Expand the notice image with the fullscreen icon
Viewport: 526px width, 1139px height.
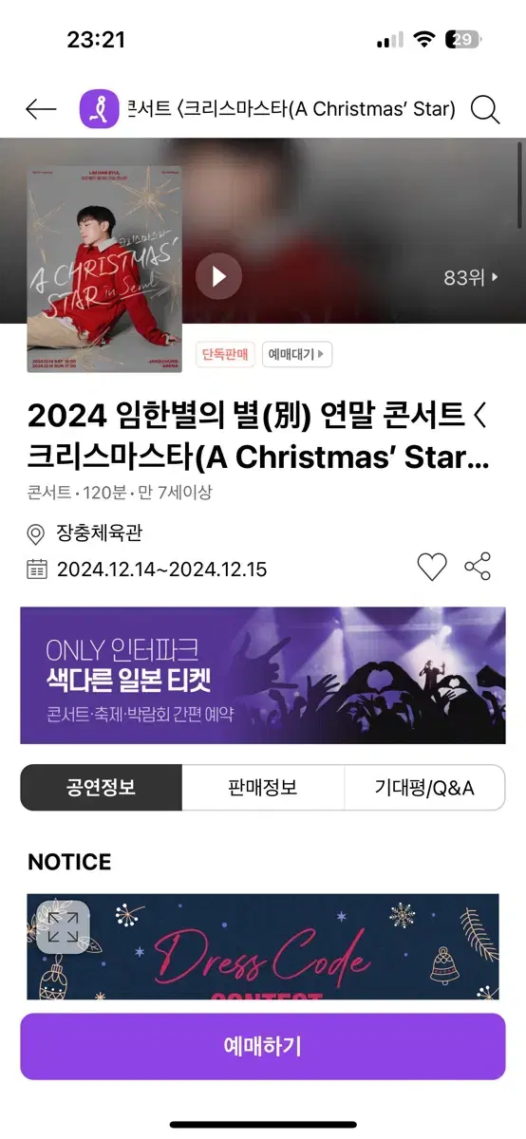click(x=64, y=926)
